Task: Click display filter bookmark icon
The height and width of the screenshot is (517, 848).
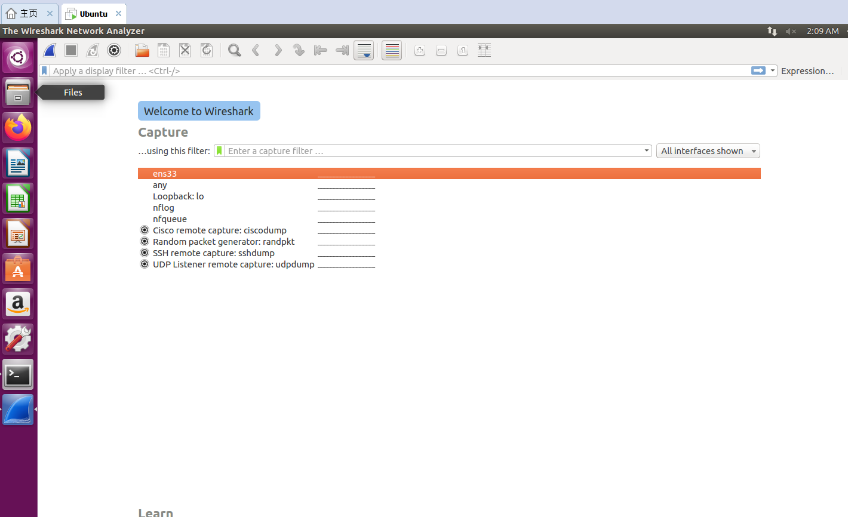Action: [x=44, y=70]
